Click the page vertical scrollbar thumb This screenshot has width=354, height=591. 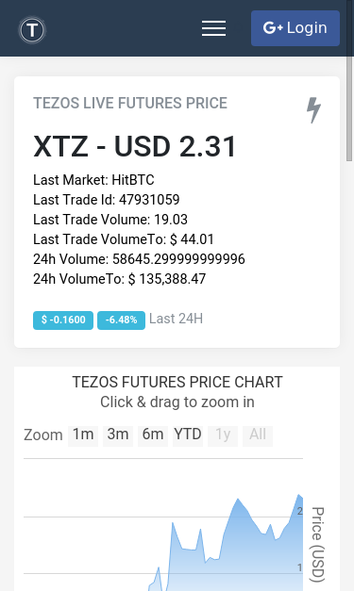point(349,109)
